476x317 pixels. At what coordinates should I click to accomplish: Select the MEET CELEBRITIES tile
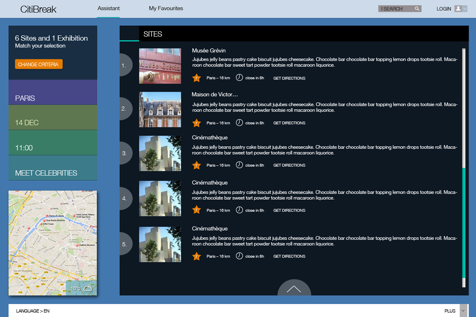tap(53, 168)
